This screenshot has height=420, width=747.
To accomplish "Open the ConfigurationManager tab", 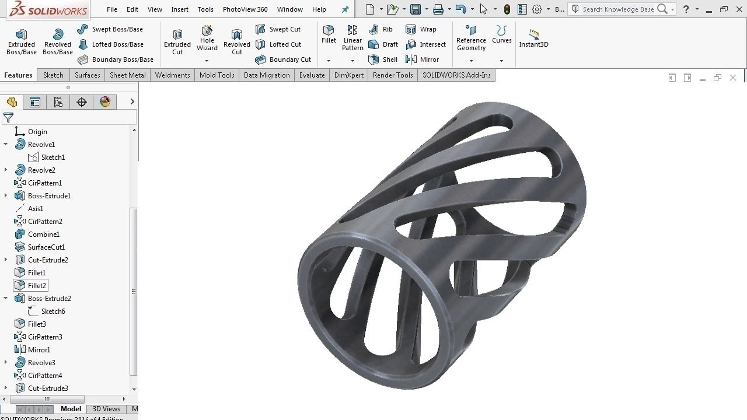I will 58,102.
